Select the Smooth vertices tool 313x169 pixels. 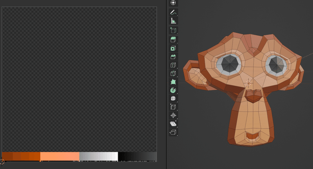173,99
